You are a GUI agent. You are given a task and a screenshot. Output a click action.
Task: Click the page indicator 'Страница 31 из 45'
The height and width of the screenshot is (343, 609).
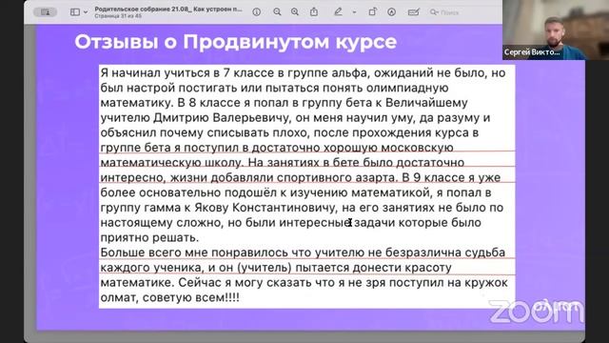[118, 16]
